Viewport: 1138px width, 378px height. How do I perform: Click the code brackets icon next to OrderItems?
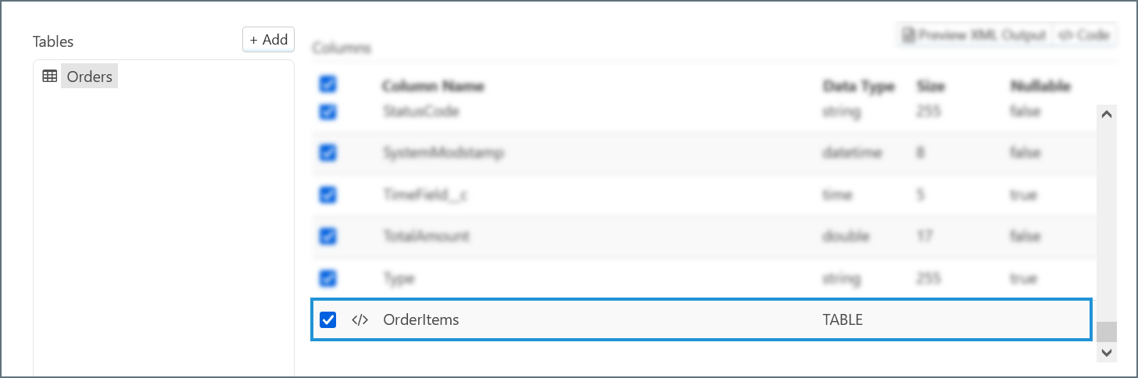tap(360, 319)
